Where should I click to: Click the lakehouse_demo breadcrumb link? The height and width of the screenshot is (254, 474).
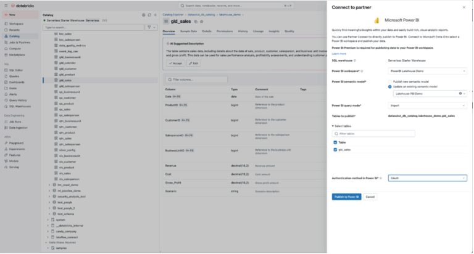click(230, 15)
